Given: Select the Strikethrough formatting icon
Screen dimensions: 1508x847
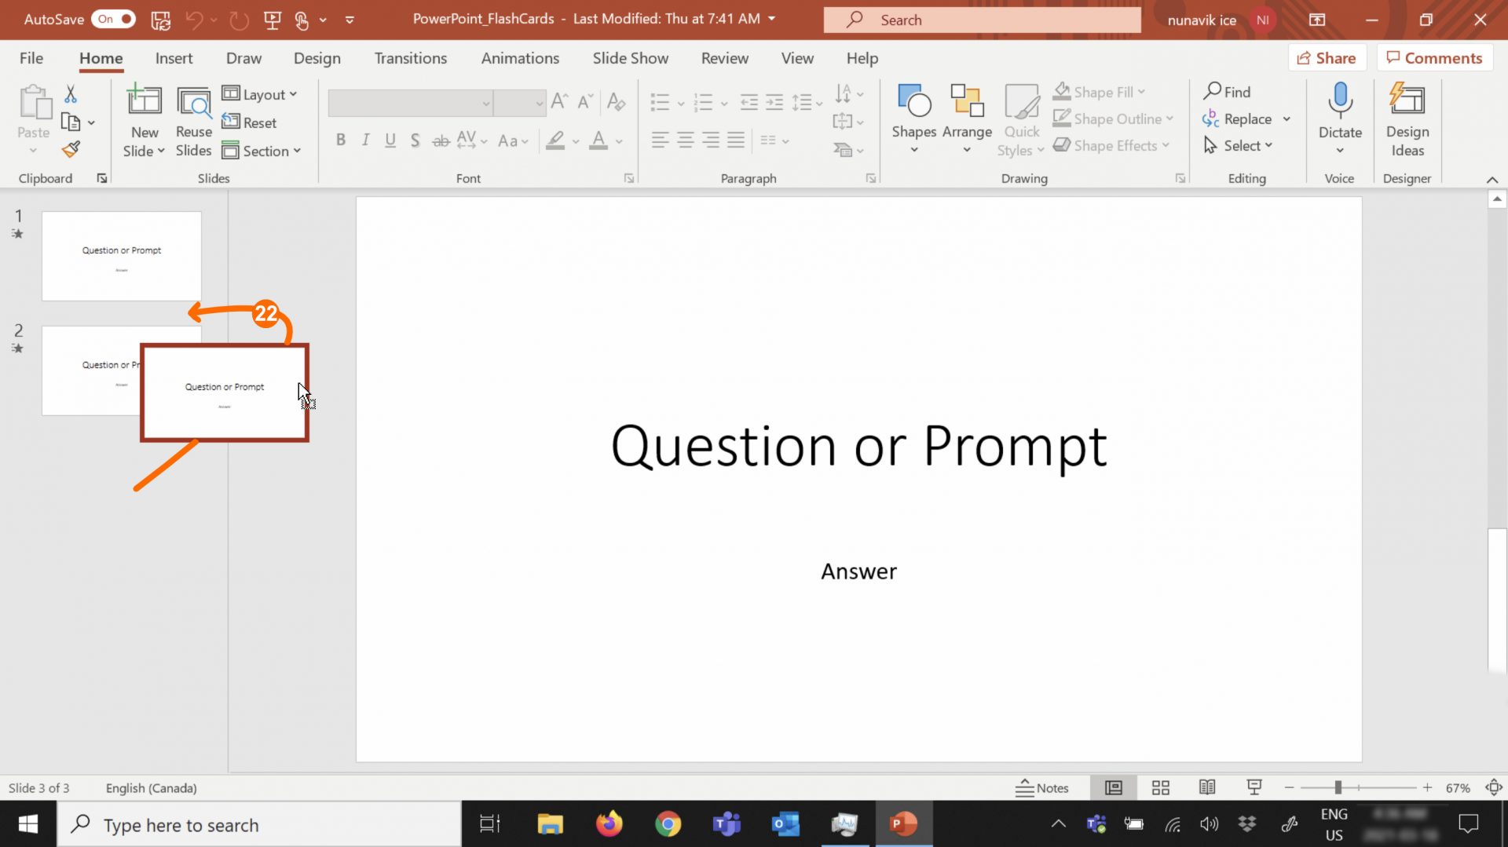Looking at the screenshot, I should [x=441, y=141].
